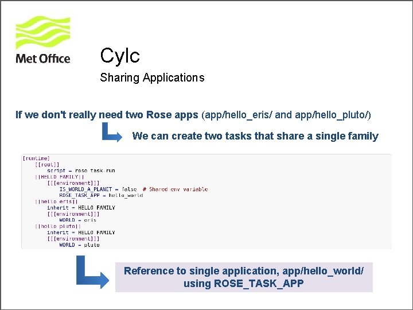Click 'script = rose task-run' line

tap(81, 170)
